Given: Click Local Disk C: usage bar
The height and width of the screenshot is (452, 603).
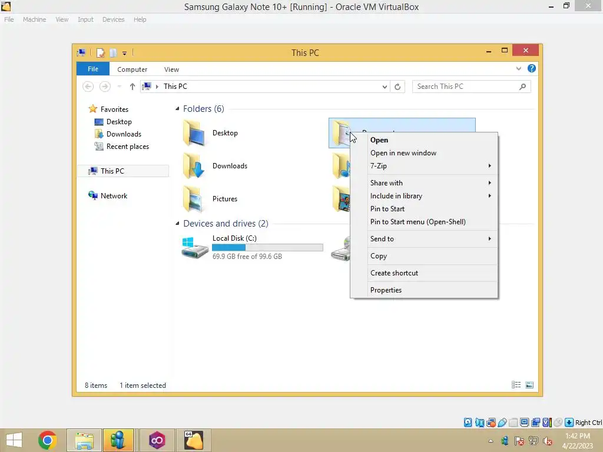Looking at the screenshot, I should click(268, 248).
